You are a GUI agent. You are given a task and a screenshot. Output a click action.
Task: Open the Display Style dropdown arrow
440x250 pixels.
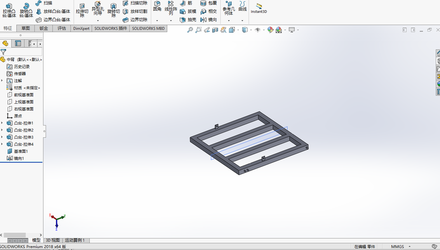pos(251,30)
